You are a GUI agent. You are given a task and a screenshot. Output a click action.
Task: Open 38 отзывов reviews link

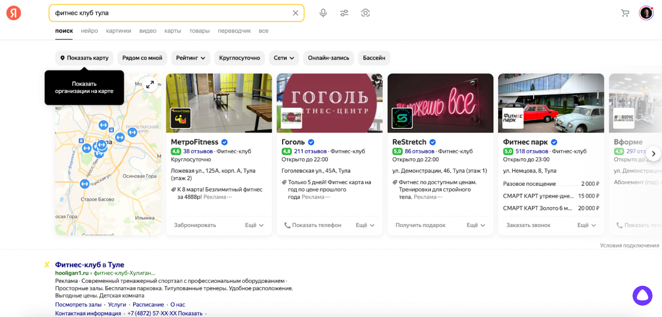coord(198,151)
